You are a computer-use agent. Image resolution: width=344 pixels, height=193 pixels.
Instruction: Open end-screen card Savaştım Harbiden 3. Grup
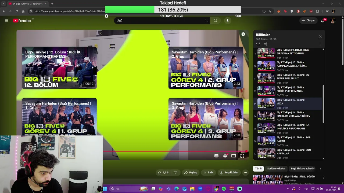pos(206,119)
